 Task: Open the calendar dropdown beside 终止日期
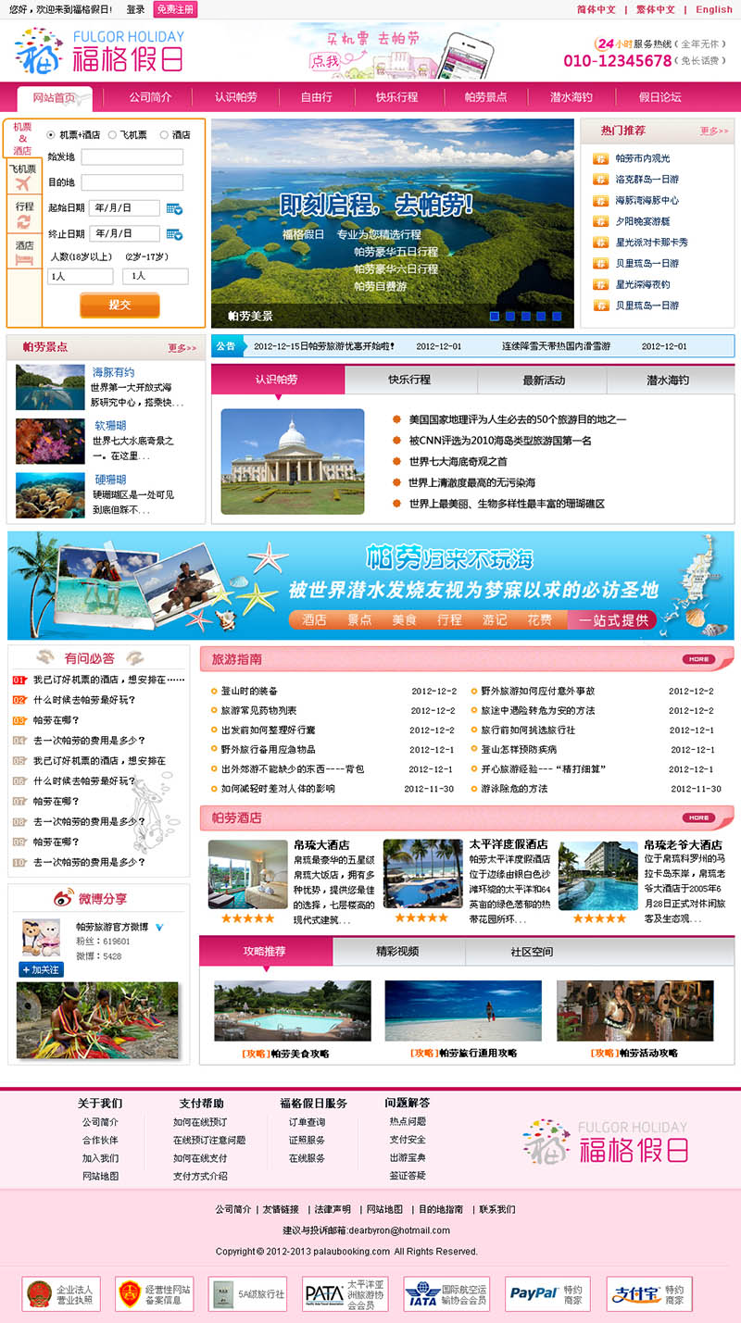click(x=173, y=233)
